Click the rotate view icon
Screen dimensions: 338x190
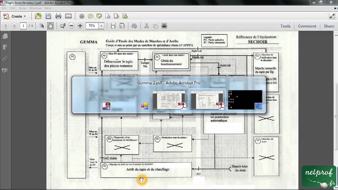(x=134, y=26)
